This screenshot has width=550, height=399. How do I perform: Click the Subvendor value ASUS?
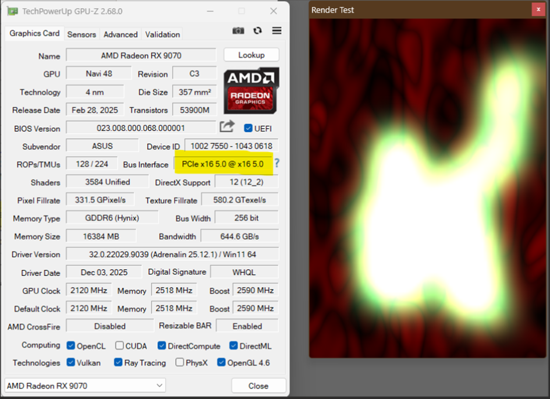pyautogui.click(x=102, y=146)
